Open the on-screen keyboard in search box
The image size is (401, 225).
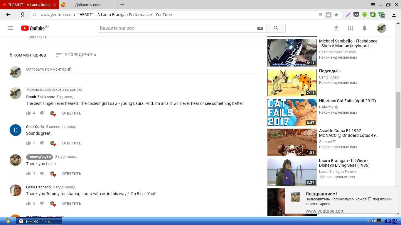(x=260, y=28)
